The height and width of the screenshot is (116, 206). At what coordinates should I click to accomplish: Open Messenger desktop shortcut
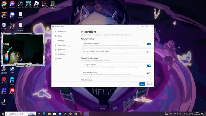click(x=12, y=4)
